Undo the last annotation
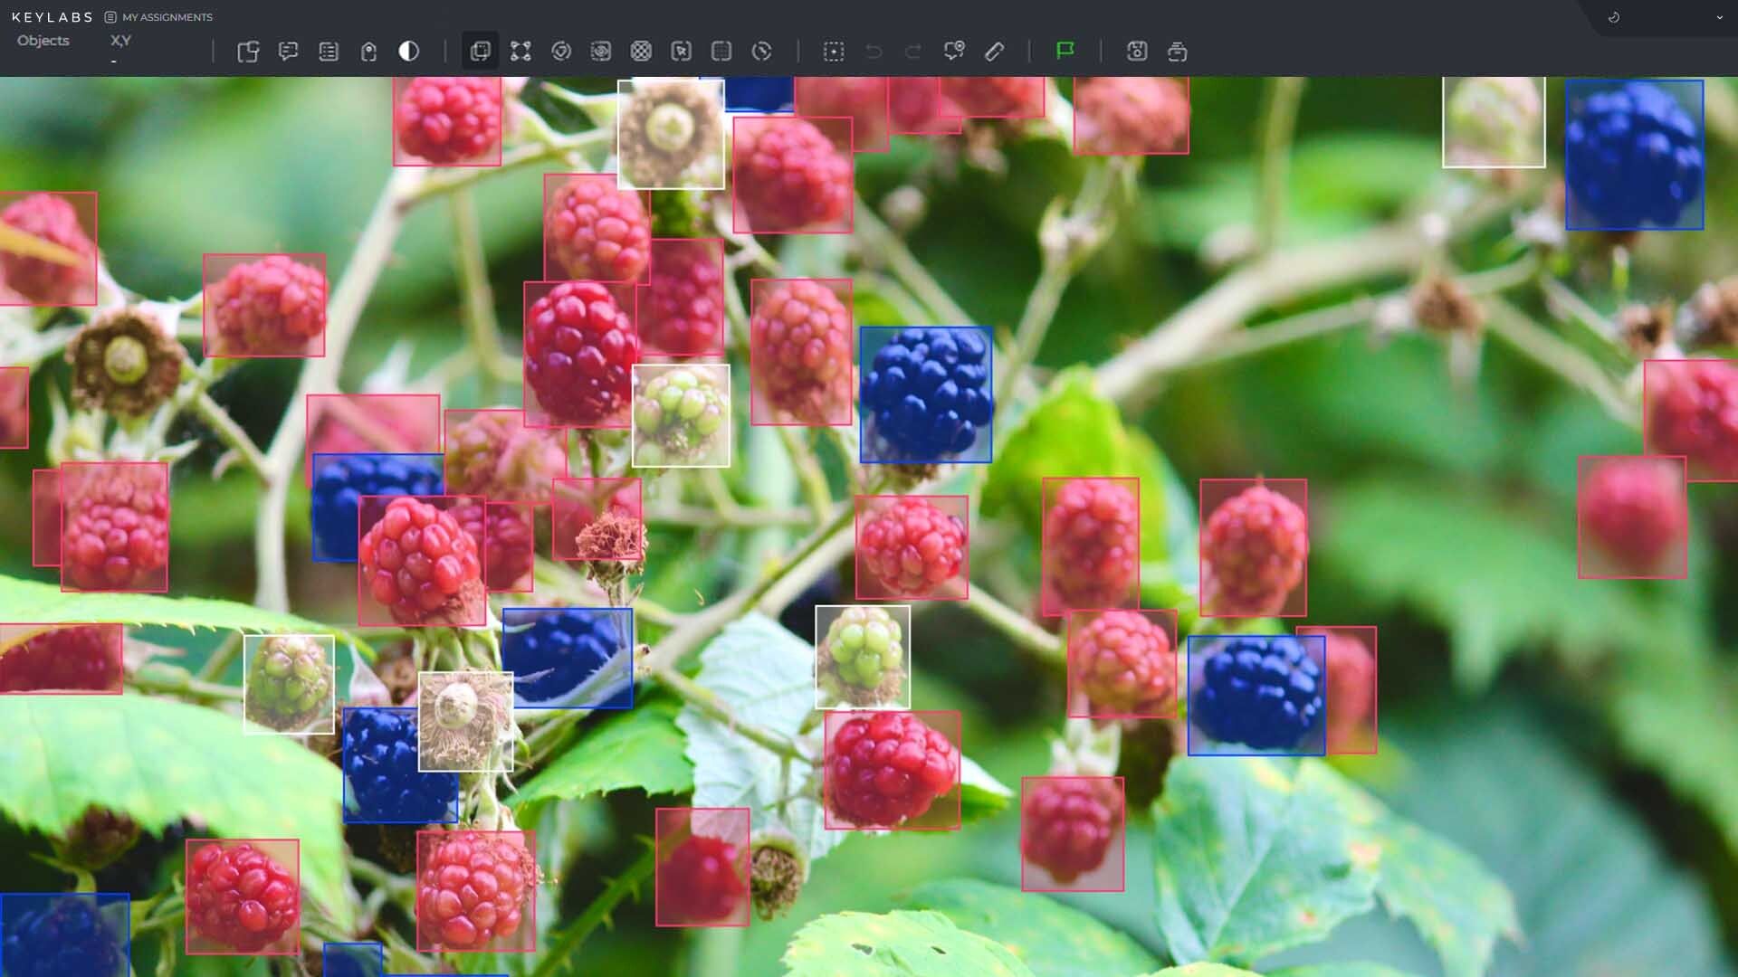 pyautogui.click(x=872, y=52)
